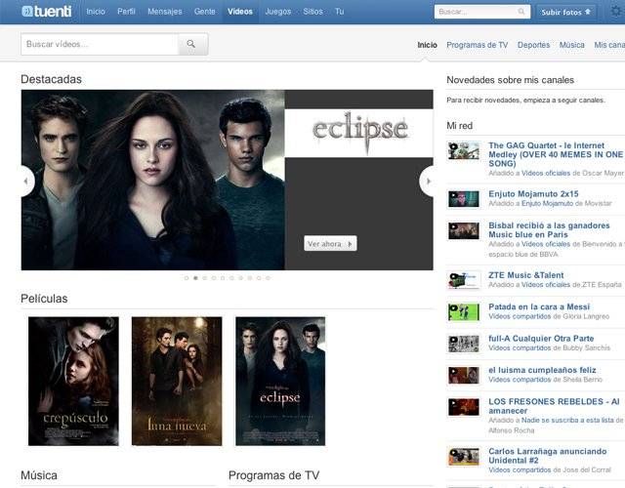Click the magnifier icon in top search box

click(521, 12)
